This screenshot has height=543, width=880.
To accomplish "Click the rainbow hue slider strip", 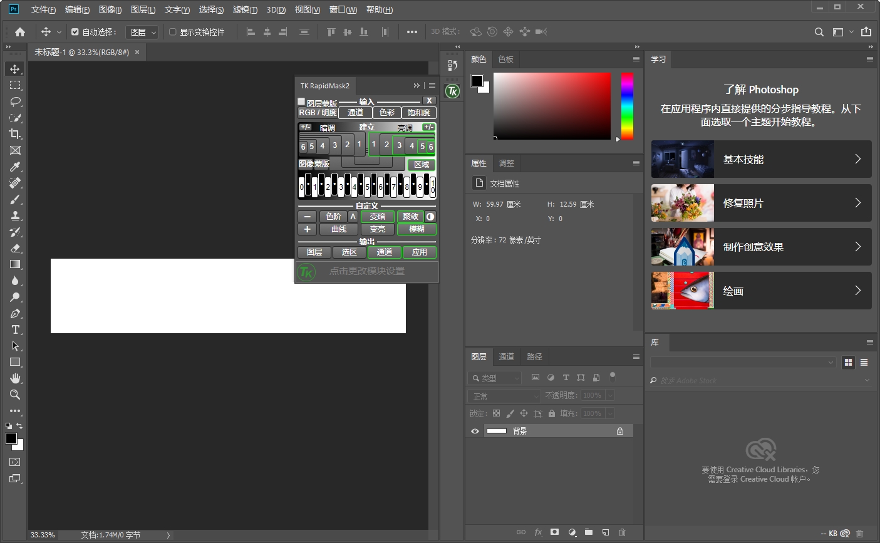I will point(627,106).
